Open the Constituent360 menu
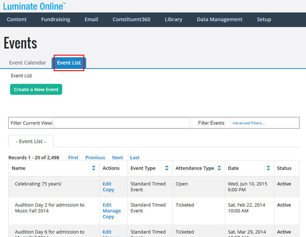Screen dimensions: 306x237 131,19
